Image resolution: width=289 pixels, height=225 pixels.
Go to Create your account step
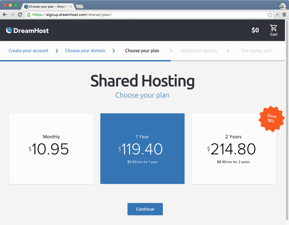pos(28,51)
